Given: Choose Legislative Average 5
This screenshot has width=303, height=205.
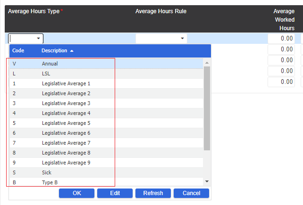Looking at the screenshot, I should tap(106, 123).
